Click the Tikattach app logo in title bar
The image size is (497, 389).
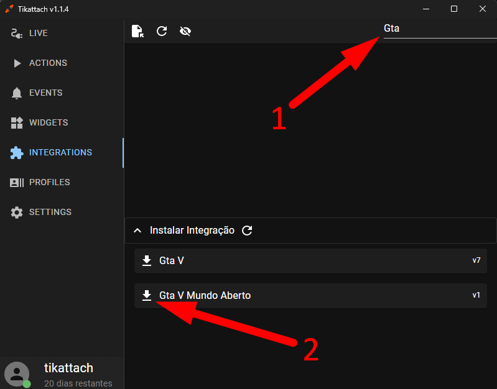(9, 9)
